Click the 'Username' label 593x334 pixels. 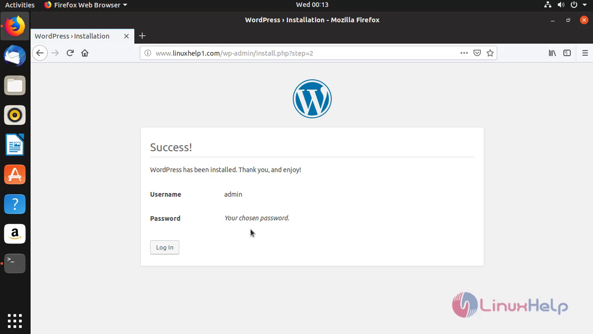[165, 194]
